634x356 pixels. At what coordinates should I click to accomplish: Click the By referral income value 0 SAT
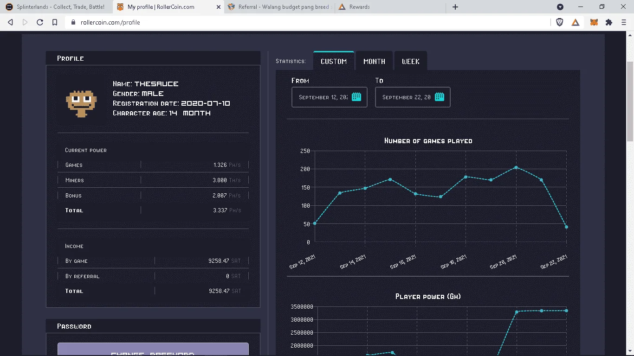coord(233,276)
